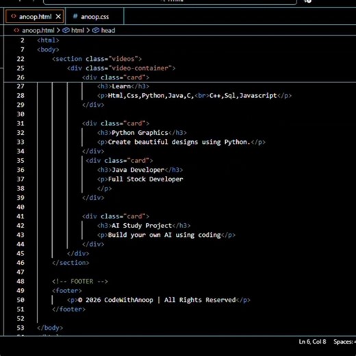Click the closing </footer> tag

[68, 309]
